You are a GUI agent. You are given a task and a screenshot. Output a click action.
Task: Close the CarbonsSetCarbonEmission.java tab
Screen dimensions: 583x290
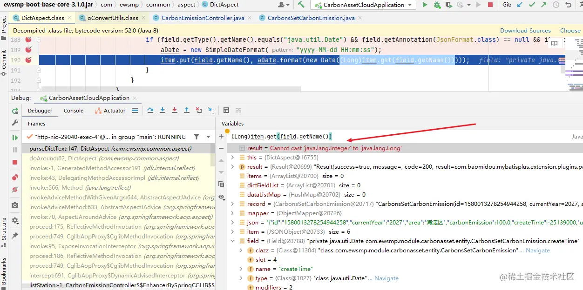[x=359, y=18]
